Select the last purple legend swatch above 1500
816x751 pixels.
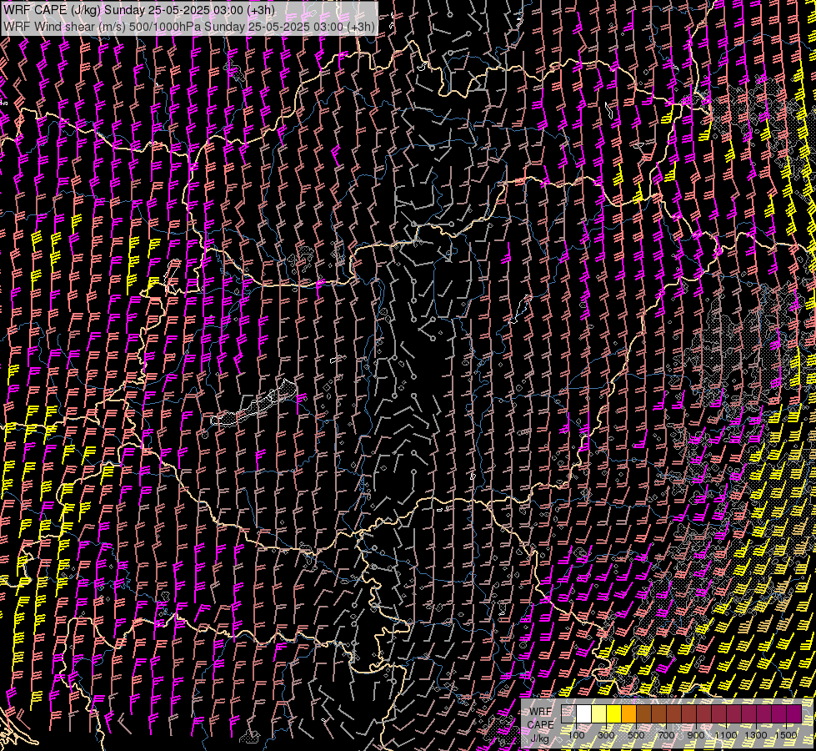coord(793,713)
